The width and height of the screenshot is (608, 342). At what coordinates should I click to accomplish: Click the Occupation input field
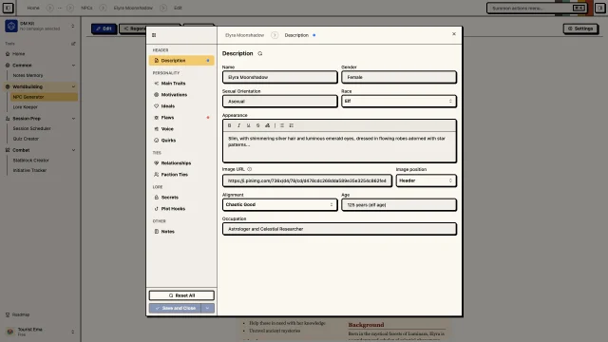(339, 229)
